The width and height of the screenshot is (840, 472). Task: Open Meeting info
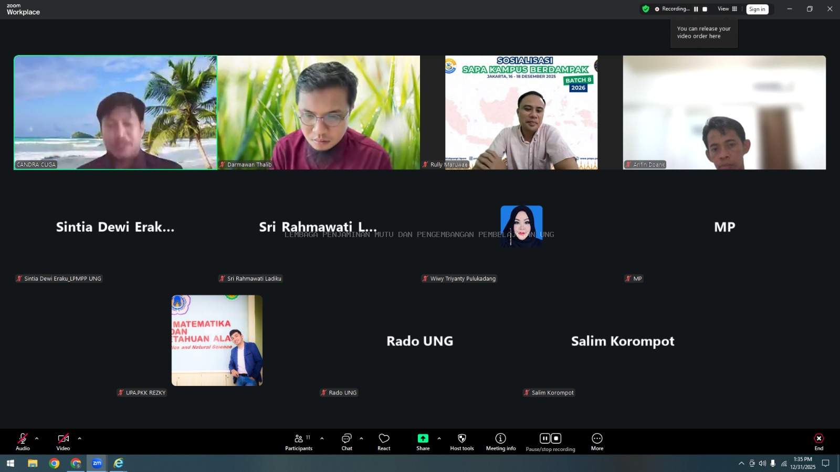click(x=500, y=442)
